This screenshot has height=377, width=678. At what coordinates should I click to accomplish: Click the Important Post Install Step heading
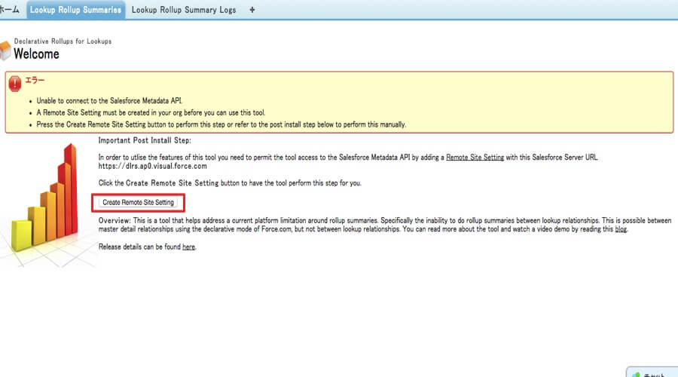(144, 141)
